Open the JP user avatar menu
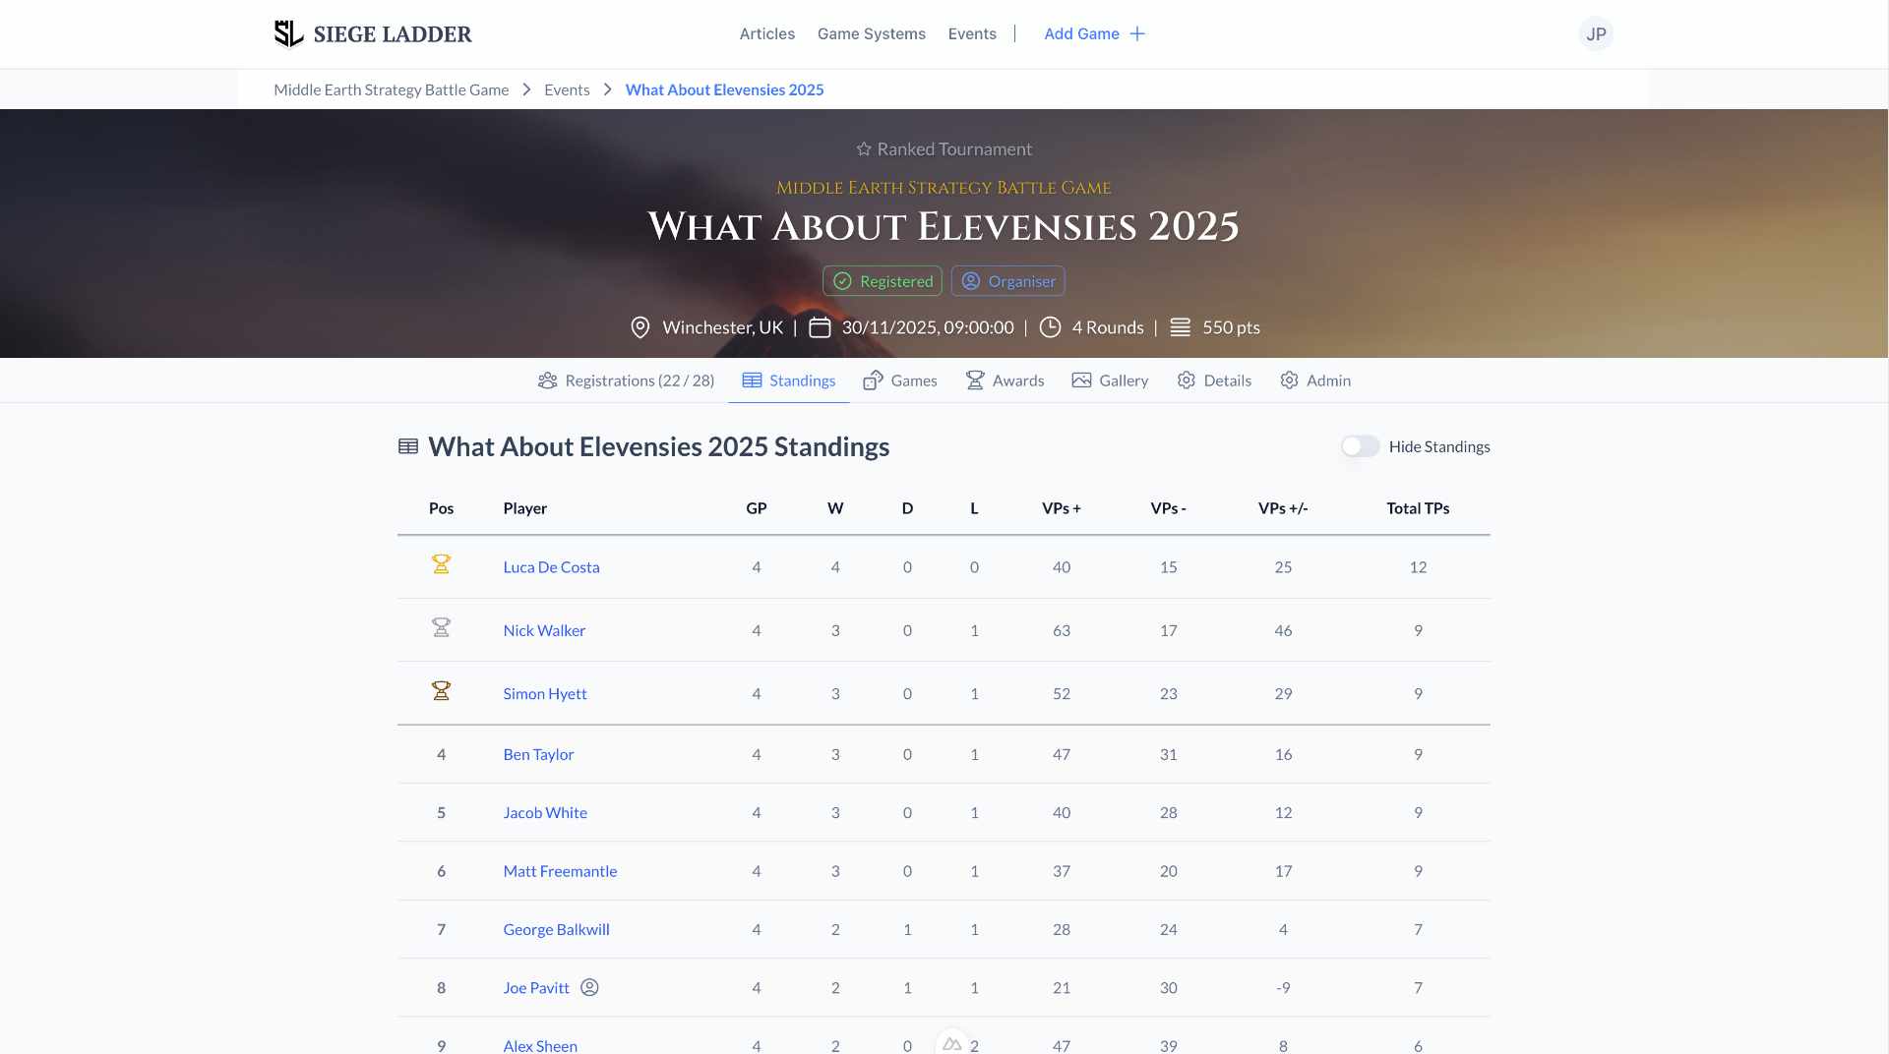The image size is (1889, 1054). click(1595, 33)
